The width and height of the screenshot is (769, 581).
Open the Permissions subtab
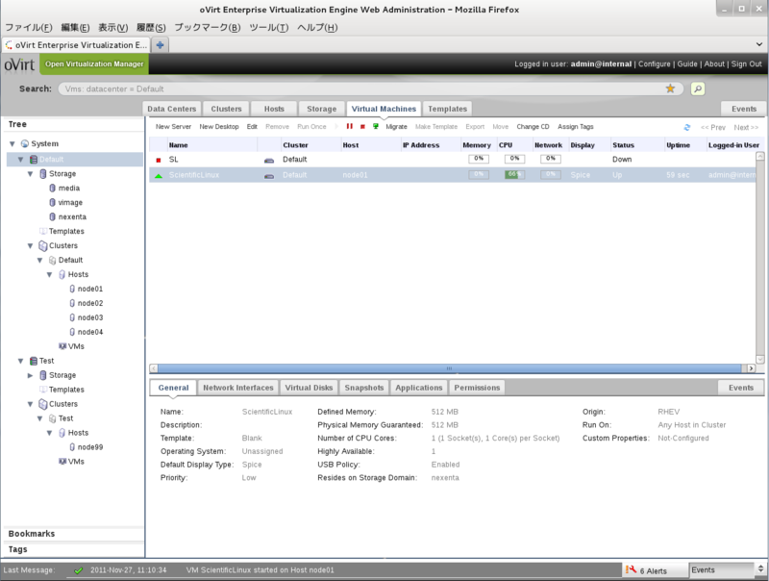click(477, 388)
